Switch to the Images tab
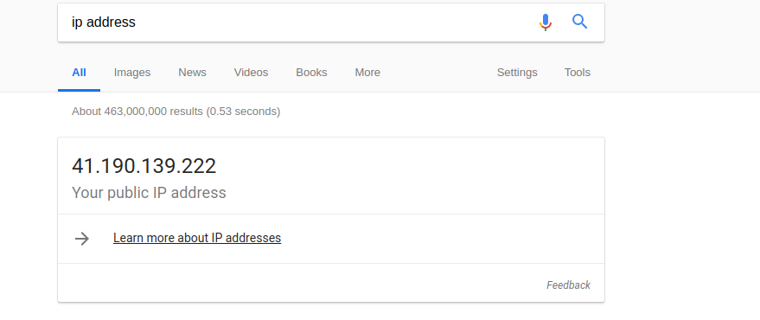760x320 pixels. 132,73
